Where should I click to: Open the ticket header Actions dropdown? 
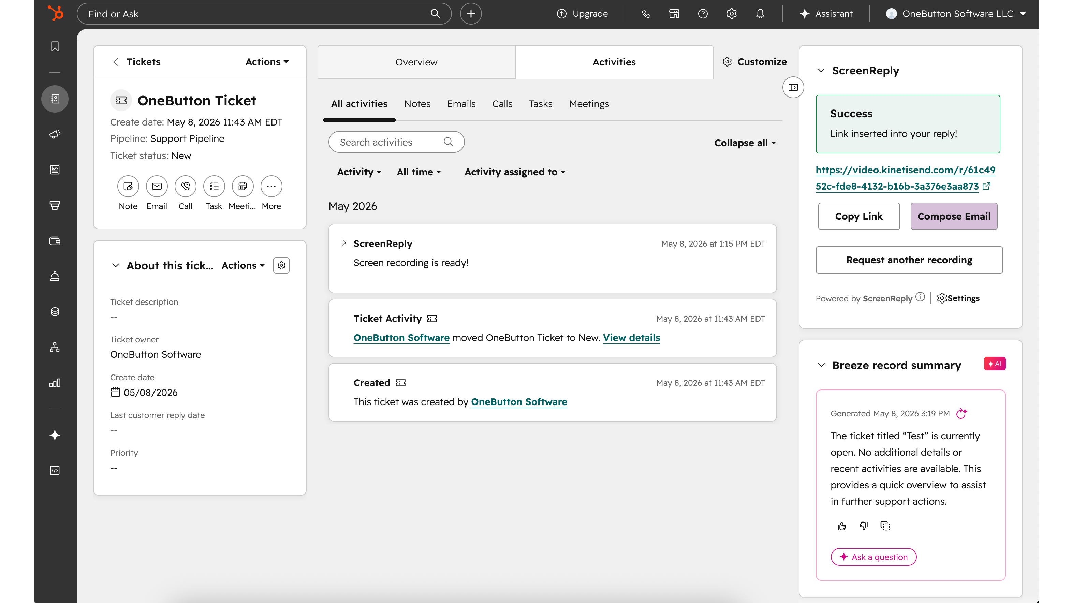267,62
